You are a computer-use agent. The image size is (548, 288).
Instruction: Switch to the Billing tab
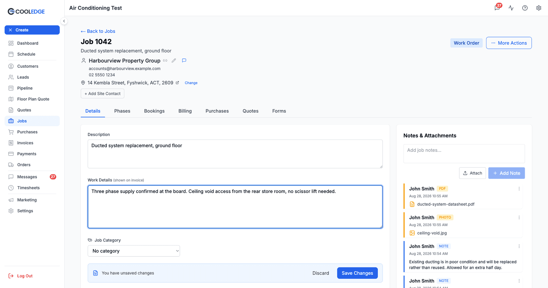185,111
